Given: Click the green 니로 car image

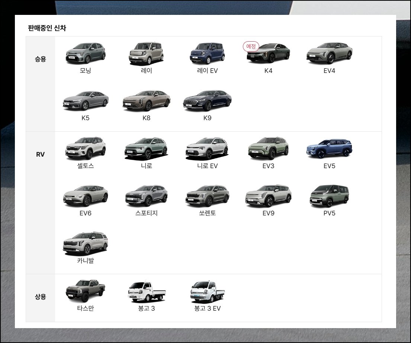Looking at the screenshot, I should point(146,149).
